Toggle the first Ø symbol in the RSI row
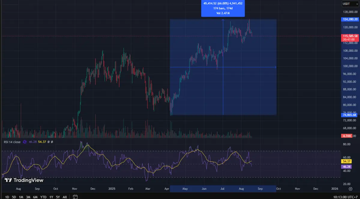The image size is (360, 199). click(48, 142)
